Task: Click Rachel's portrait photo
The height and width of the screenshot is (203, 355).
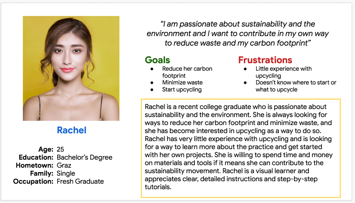Action: coord(71,68)
